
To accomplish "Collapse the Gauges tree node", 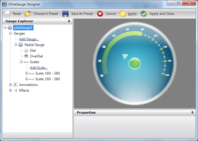I will (x=11, y=33).
